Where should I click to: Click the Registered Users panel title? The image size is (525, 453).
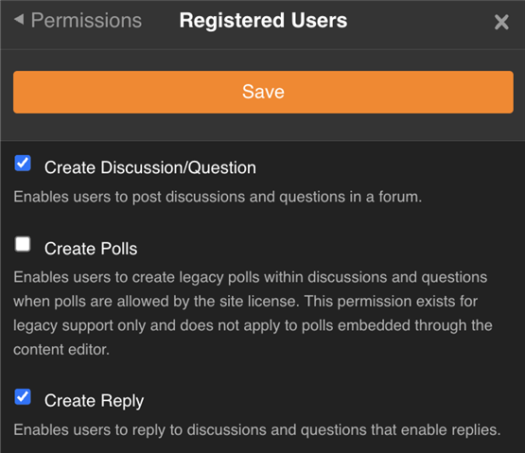(263, 21)
